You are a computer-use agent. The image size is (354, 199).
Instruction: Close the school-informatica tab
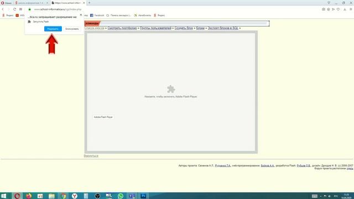click(84, 3)
